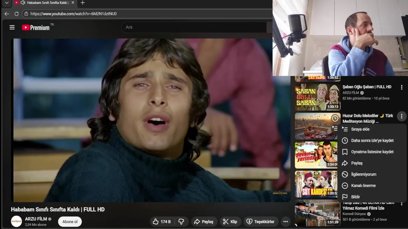The image size is (408, 229).
Task: Open Yahşi Batı Cem Yılmaz video title
Action: pos(368,205)
